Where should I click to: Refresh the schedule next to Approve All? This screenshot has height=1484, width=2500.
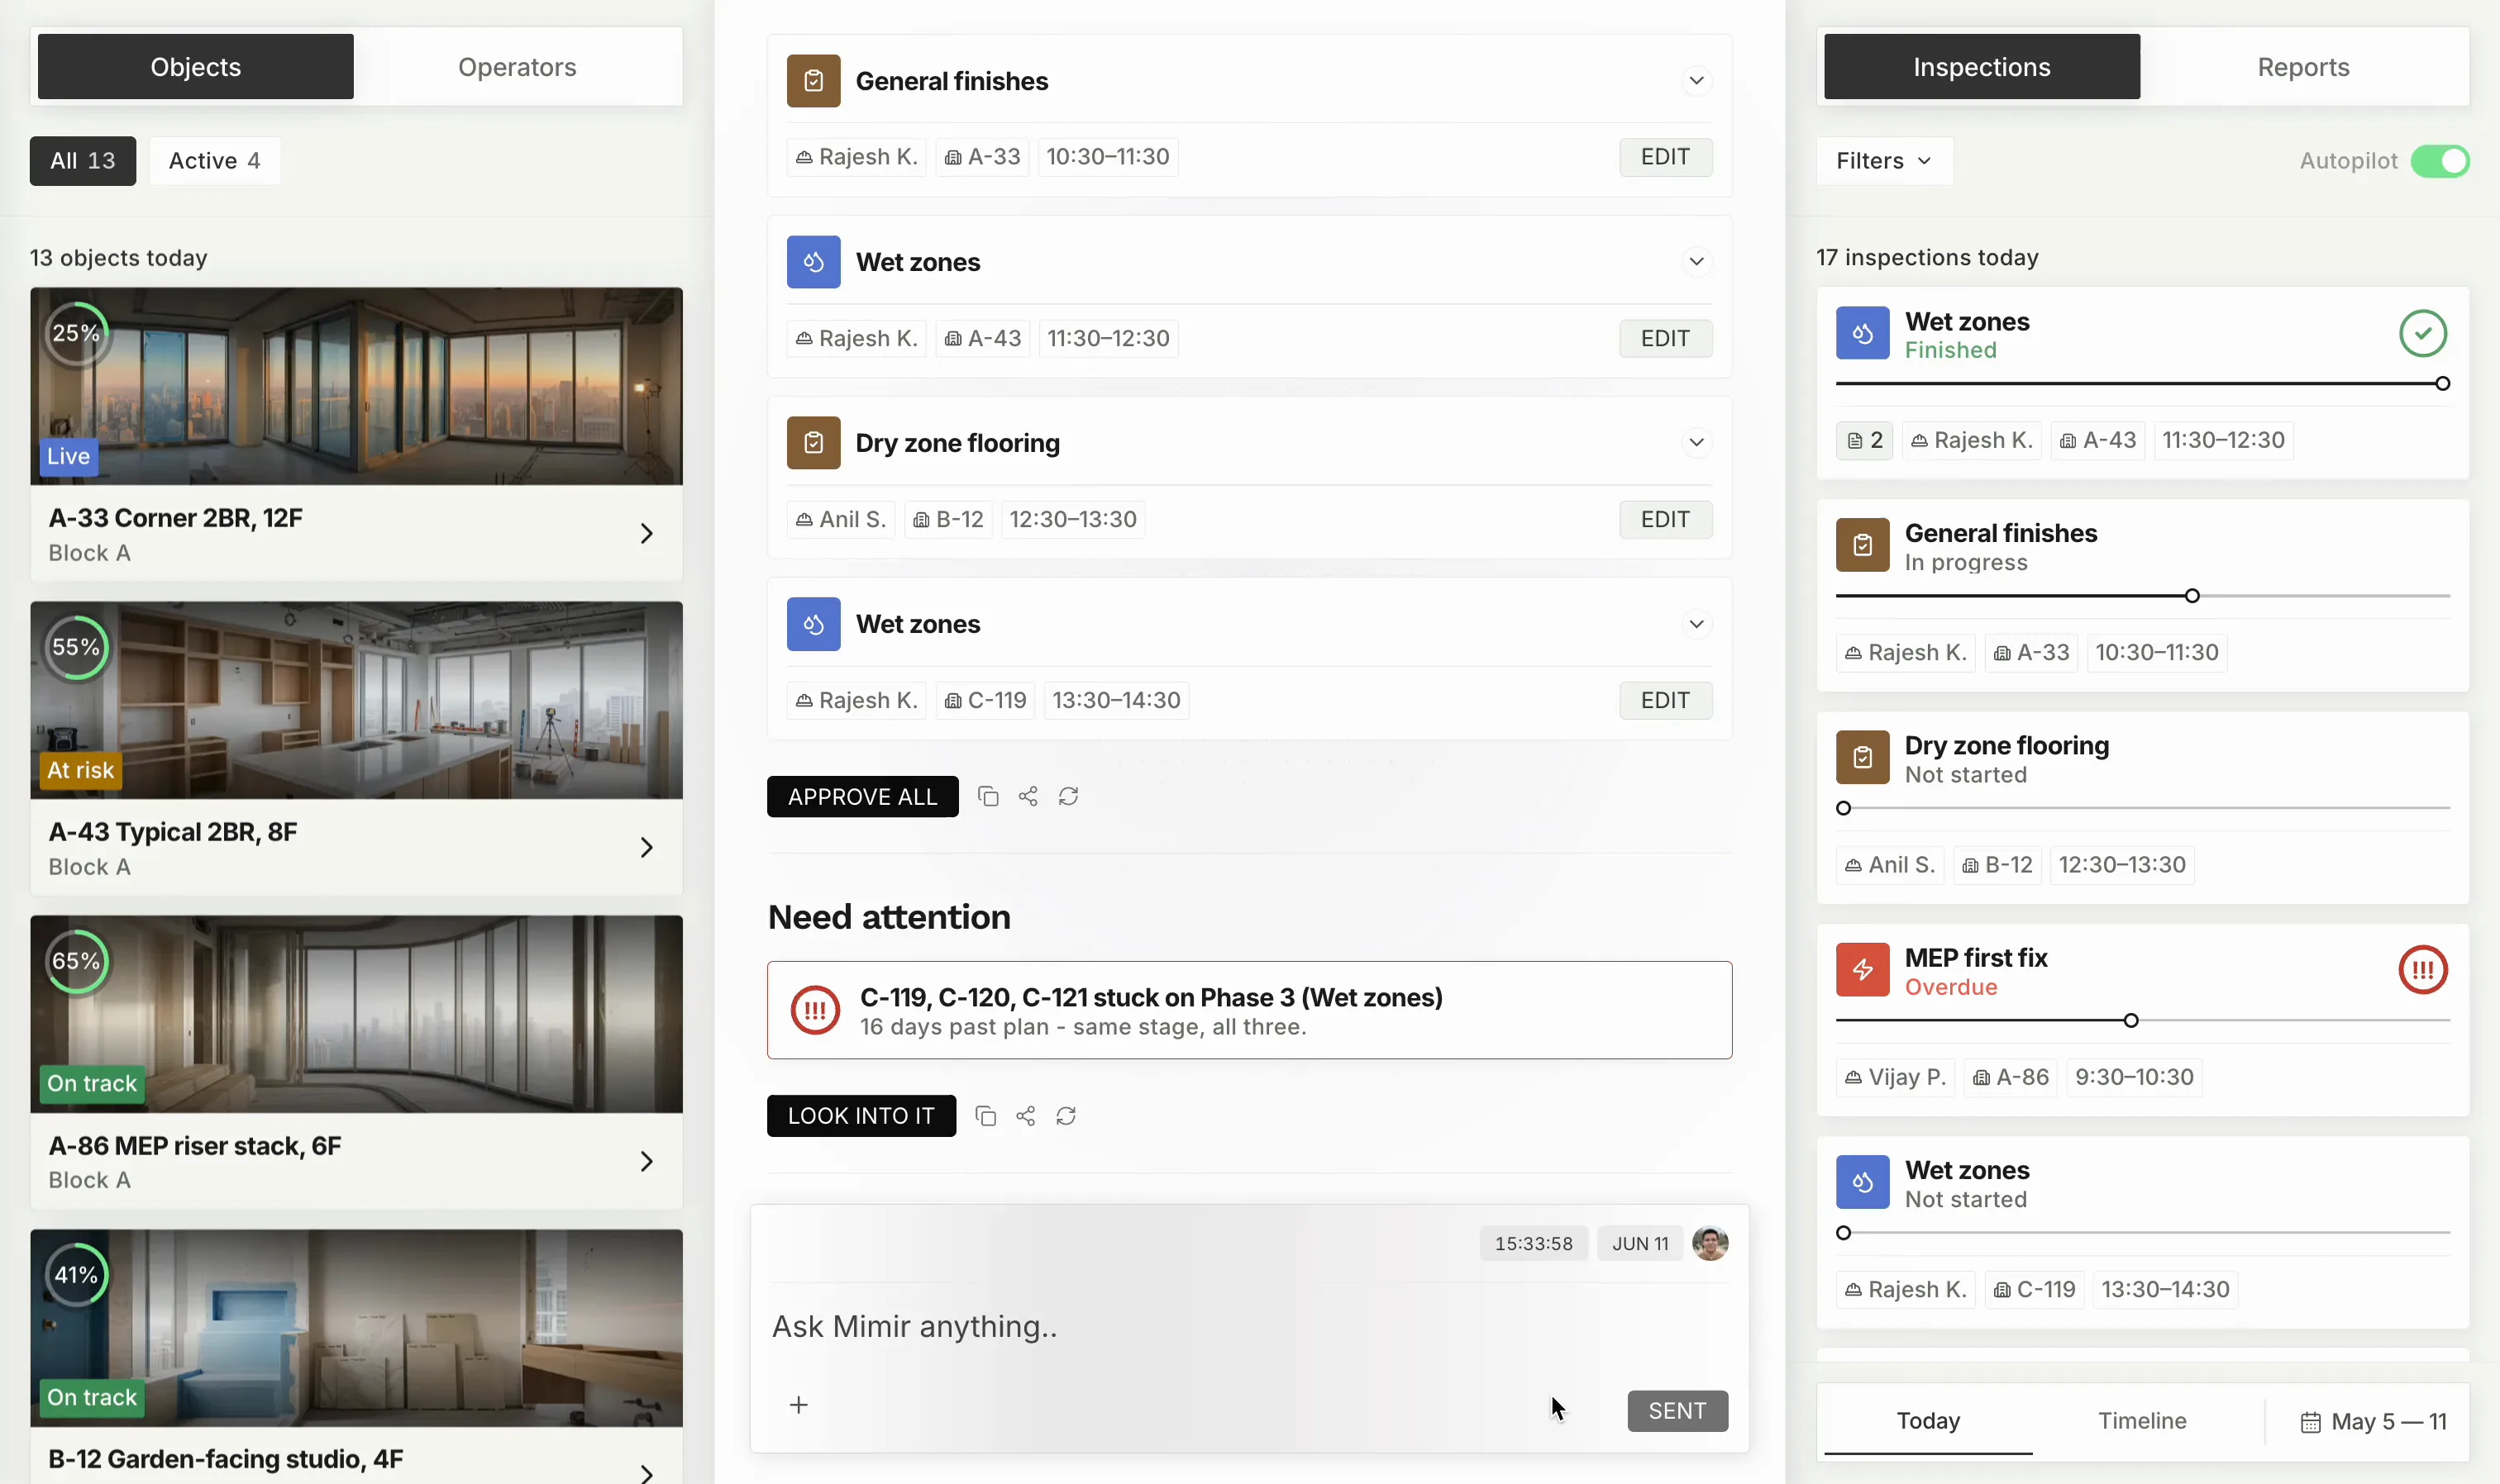[x=1068, y=796]
